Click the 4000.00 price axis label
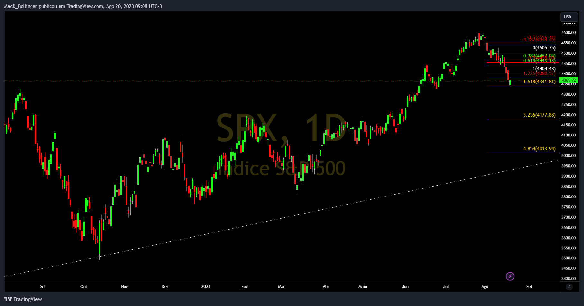Image resolution: width=584 pixels, height=306 pixels. point(569,156)
